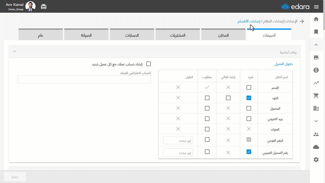Open the dollar accounting sidebar icon
This screenshot has height=183, width=325.
pos(316,70)
